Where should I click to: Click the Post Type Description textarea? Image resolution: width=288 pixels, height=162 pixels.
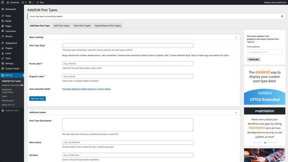(128, 125)
